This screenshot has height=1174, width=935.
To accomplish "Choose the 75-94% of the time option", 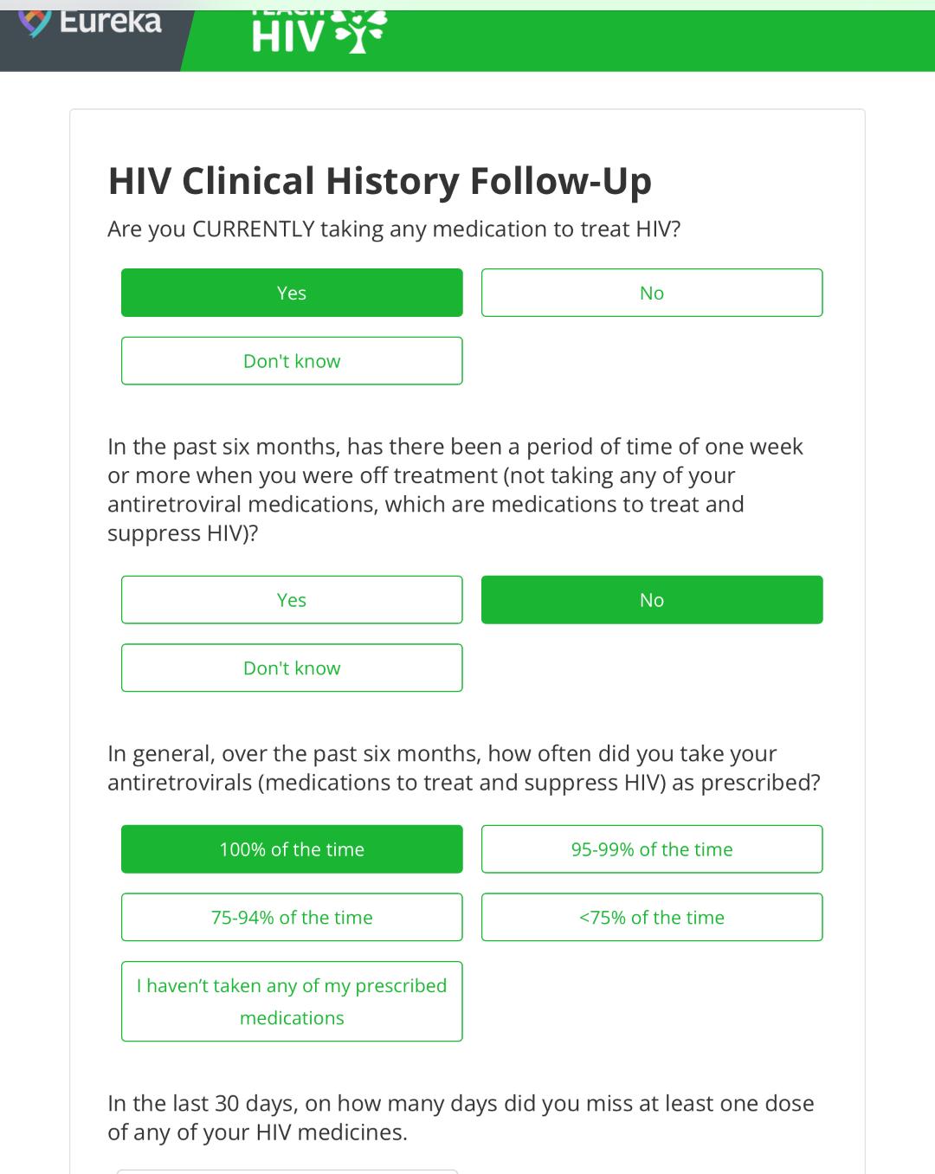I will [292, 918].
